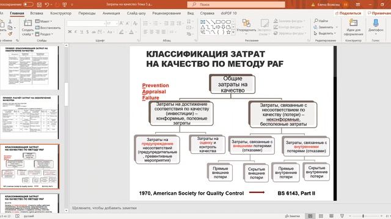The height and width of the screenshot is (219, 391).
Task: Start slideshow from status bar icon
Action: coord(342,216)
